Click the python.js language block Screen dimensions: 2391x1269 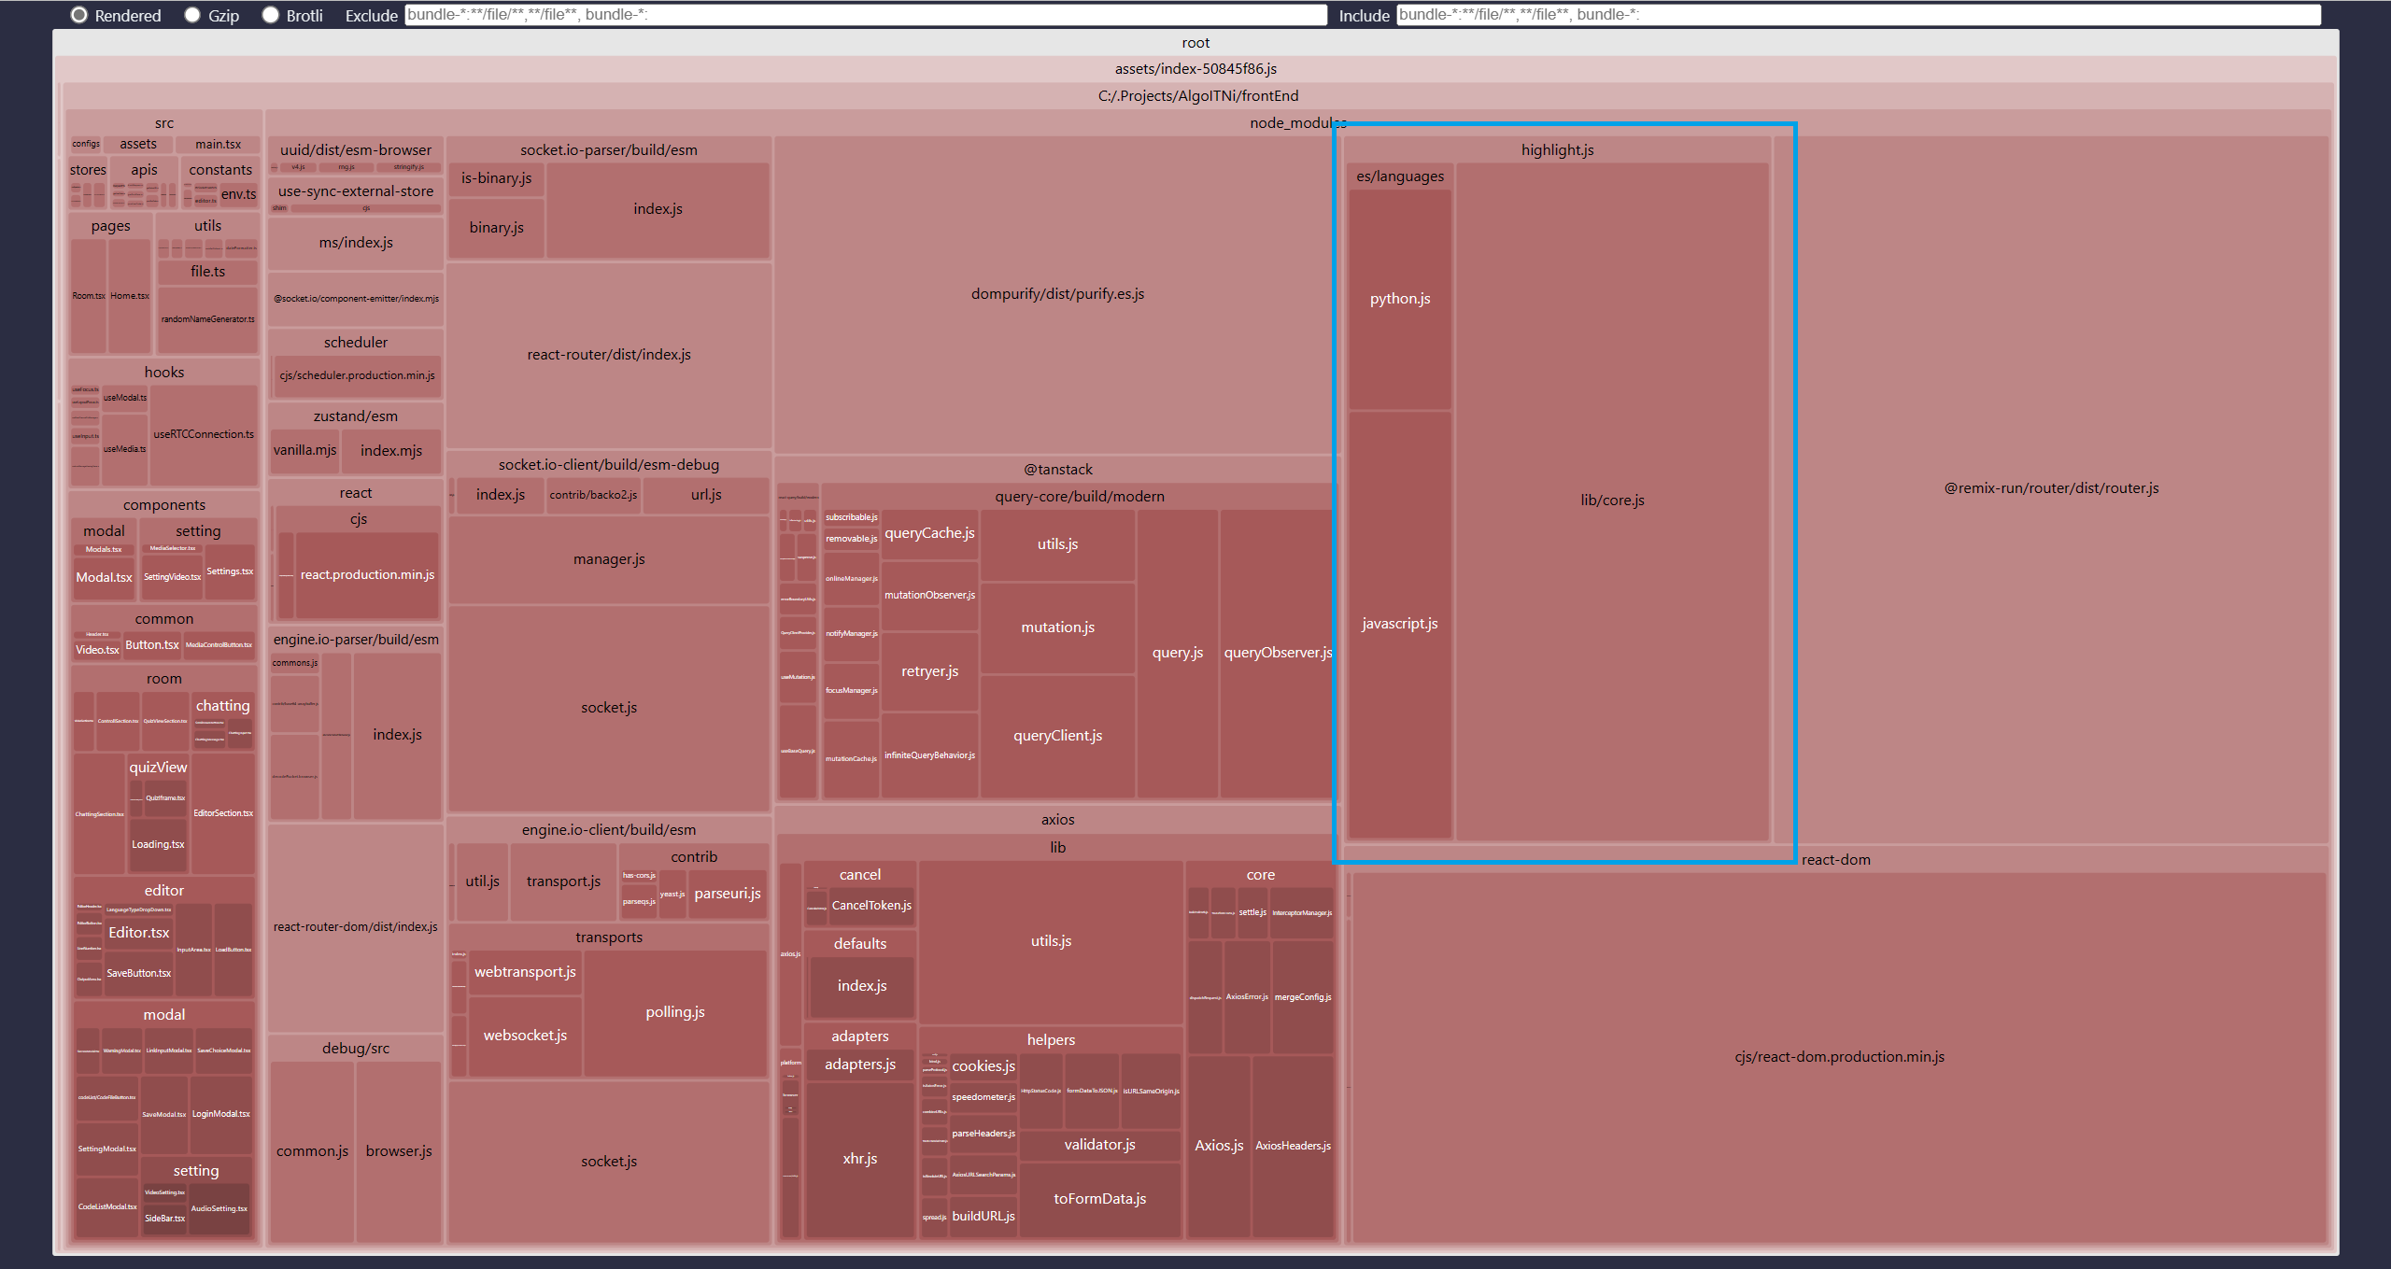coord(1399,299)
